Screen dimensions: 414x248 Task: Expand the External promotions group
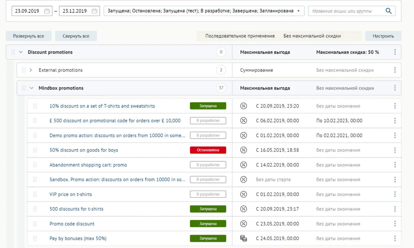tap(31, 70)
